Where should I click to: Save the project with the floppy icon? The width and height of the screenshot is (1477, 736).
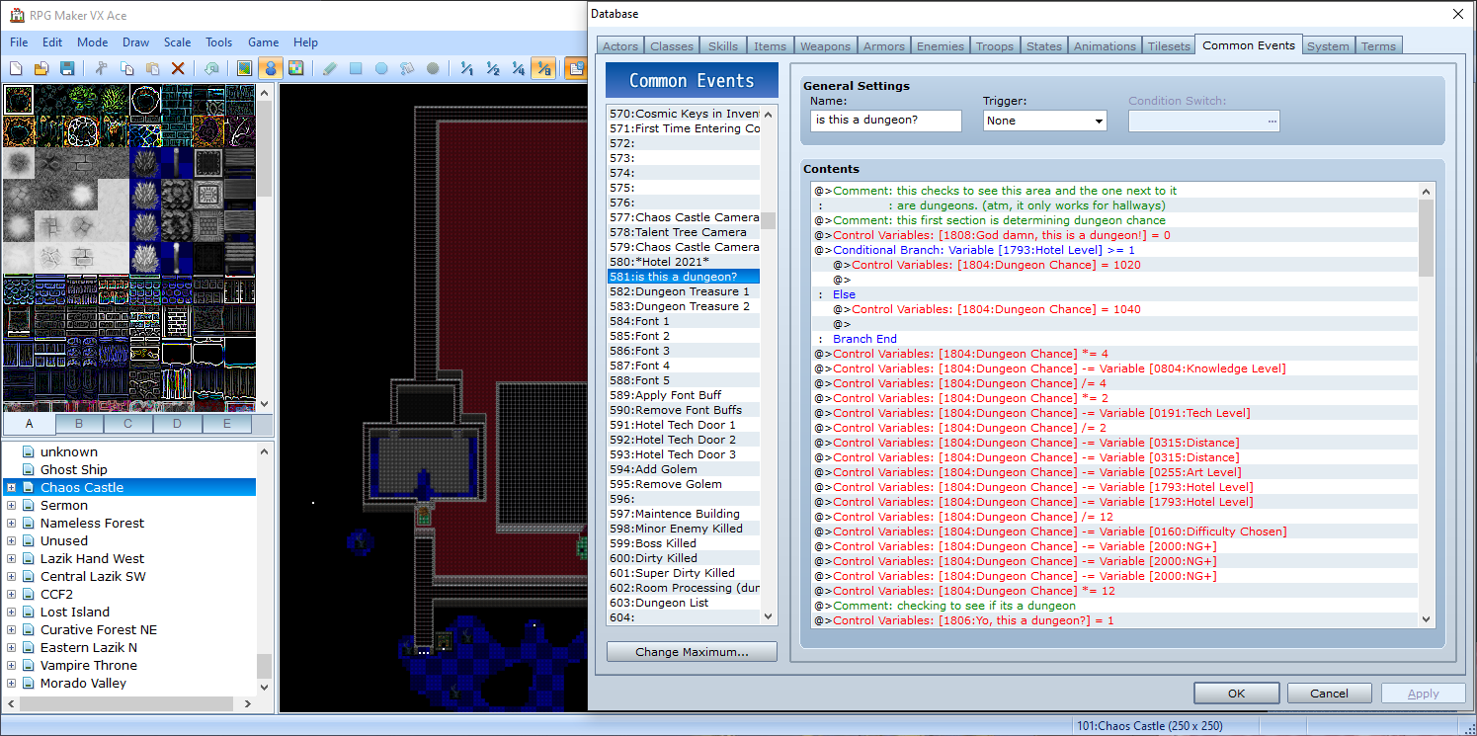click(x=67, y=68)
